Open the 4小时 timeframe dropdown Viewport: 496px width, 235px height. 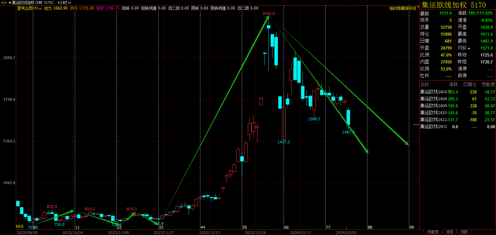64,3
